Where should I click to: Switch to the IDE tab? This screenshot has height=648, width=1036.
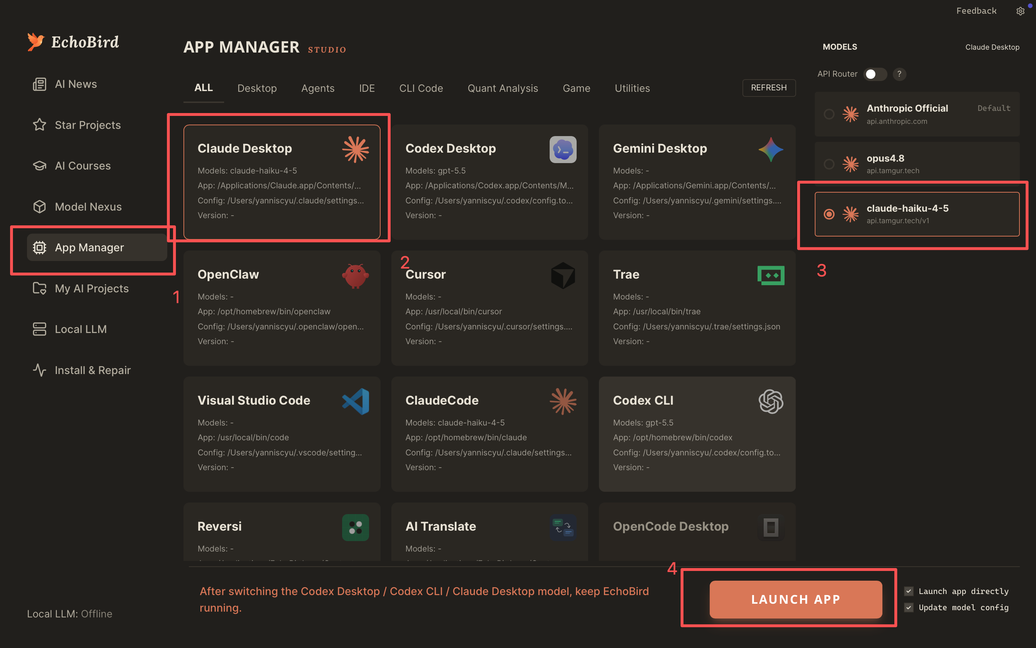click(x=367, y=88)
